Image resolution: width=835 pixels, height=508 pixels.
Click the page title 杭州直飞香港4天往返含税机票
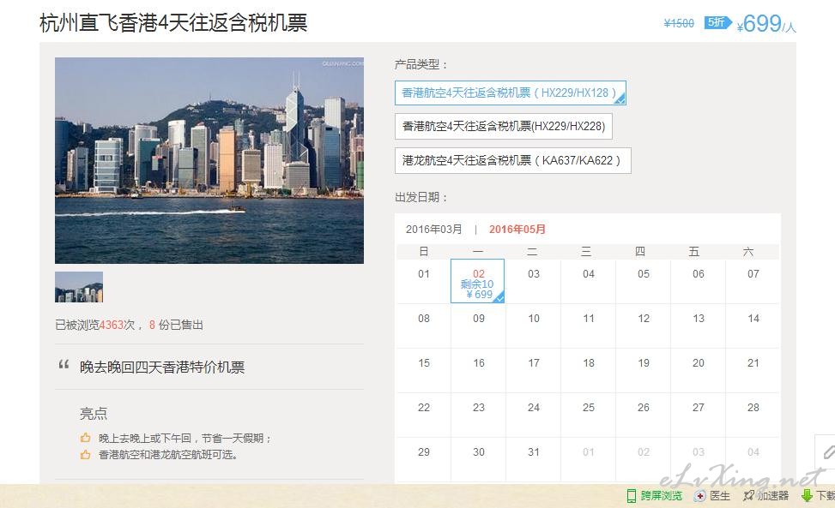point(173,23)
